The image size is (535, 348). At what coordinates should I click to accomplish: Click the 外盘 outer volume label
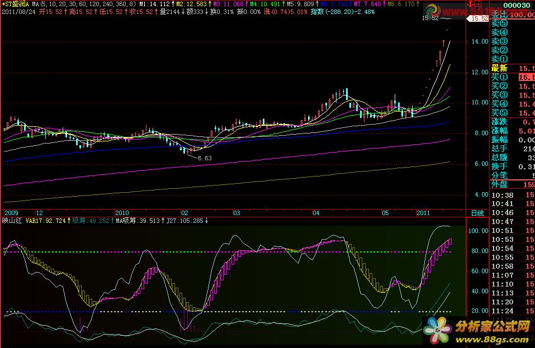(499, 184)
